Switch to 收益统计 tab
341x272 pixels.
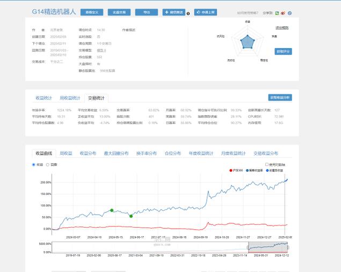(43, 98)
